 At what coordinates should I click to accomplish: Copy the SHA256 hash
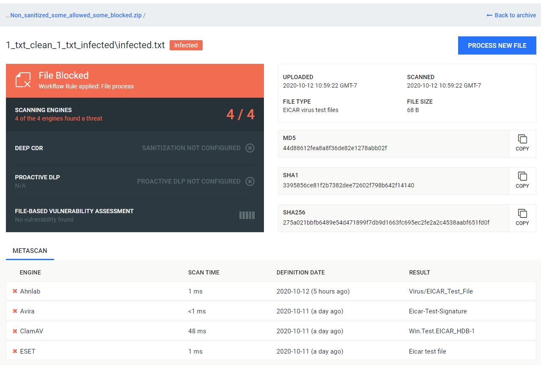click(522, 218)
